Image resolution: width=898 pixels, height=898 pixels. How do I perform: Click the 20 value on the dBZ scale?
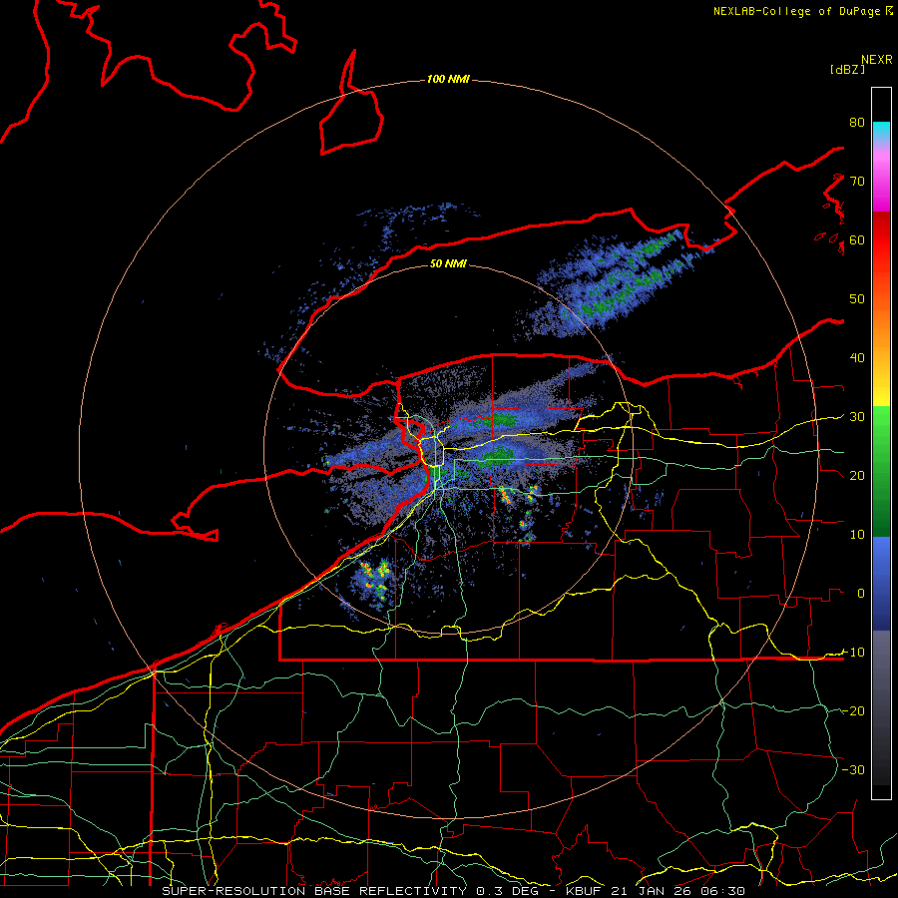point(857,475)
